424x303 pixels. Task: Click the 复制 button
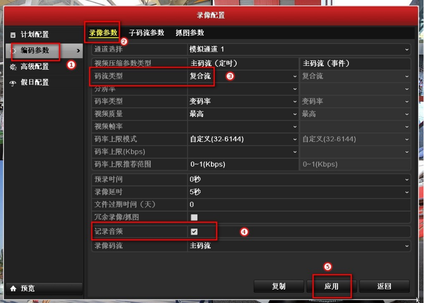coord(279,286)
